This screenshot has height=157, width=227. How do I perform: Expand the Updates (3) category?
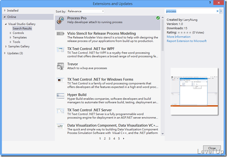coord(5,53)
